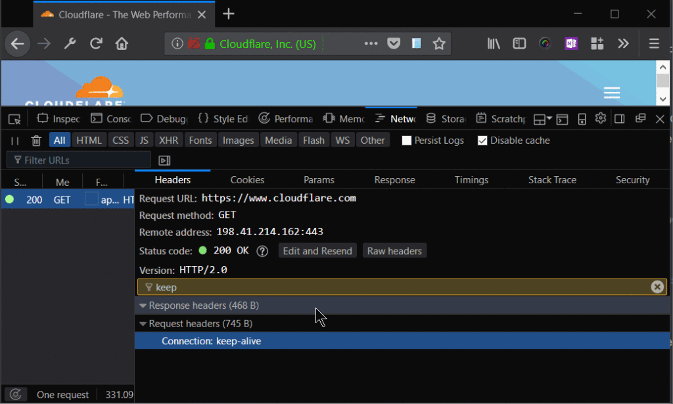This screenshot has height=404, width=673.
Task: Pause recording network log
Action: 14,141
